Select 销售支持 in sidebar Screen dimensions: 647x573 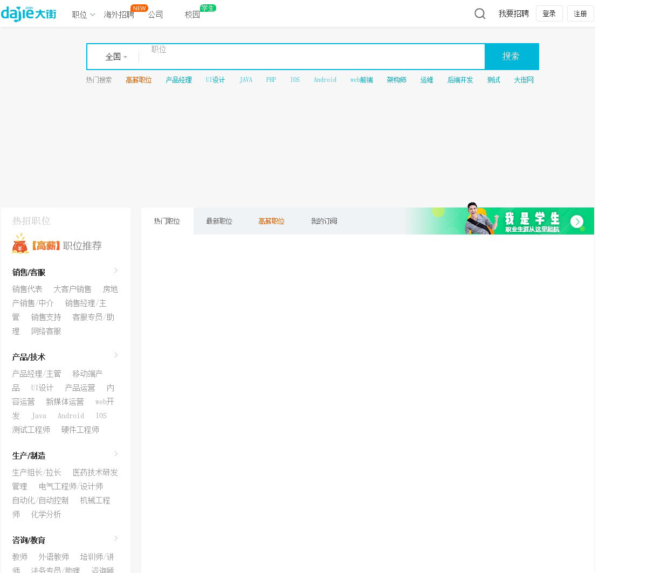tap(46, 317)
